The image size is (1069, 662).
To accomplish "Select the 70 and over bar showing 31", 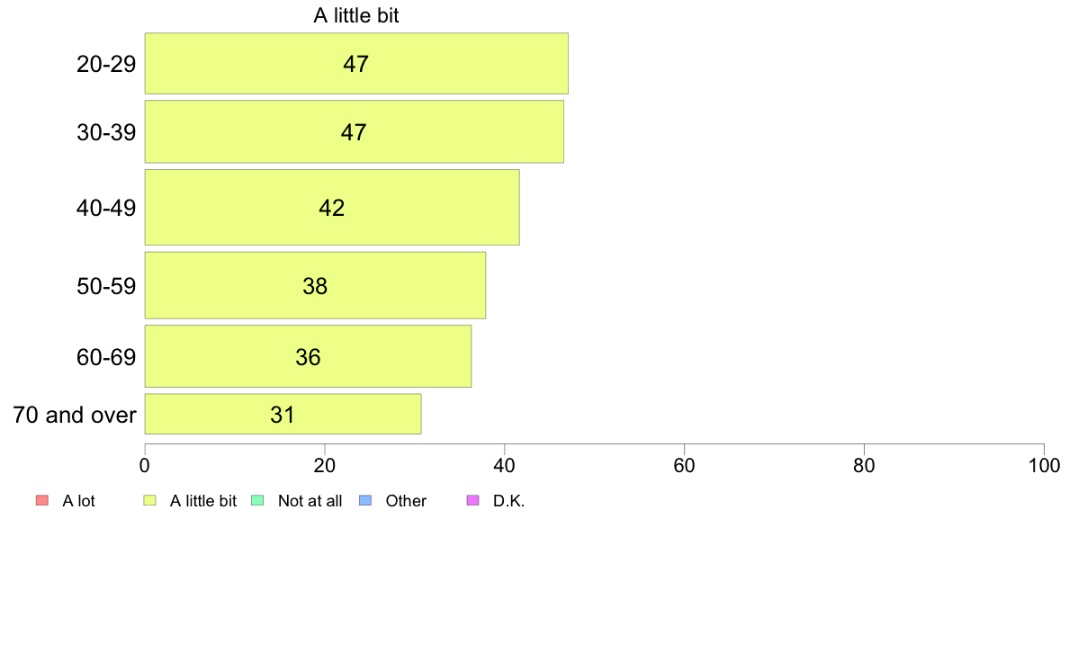I will click(283, 414).
